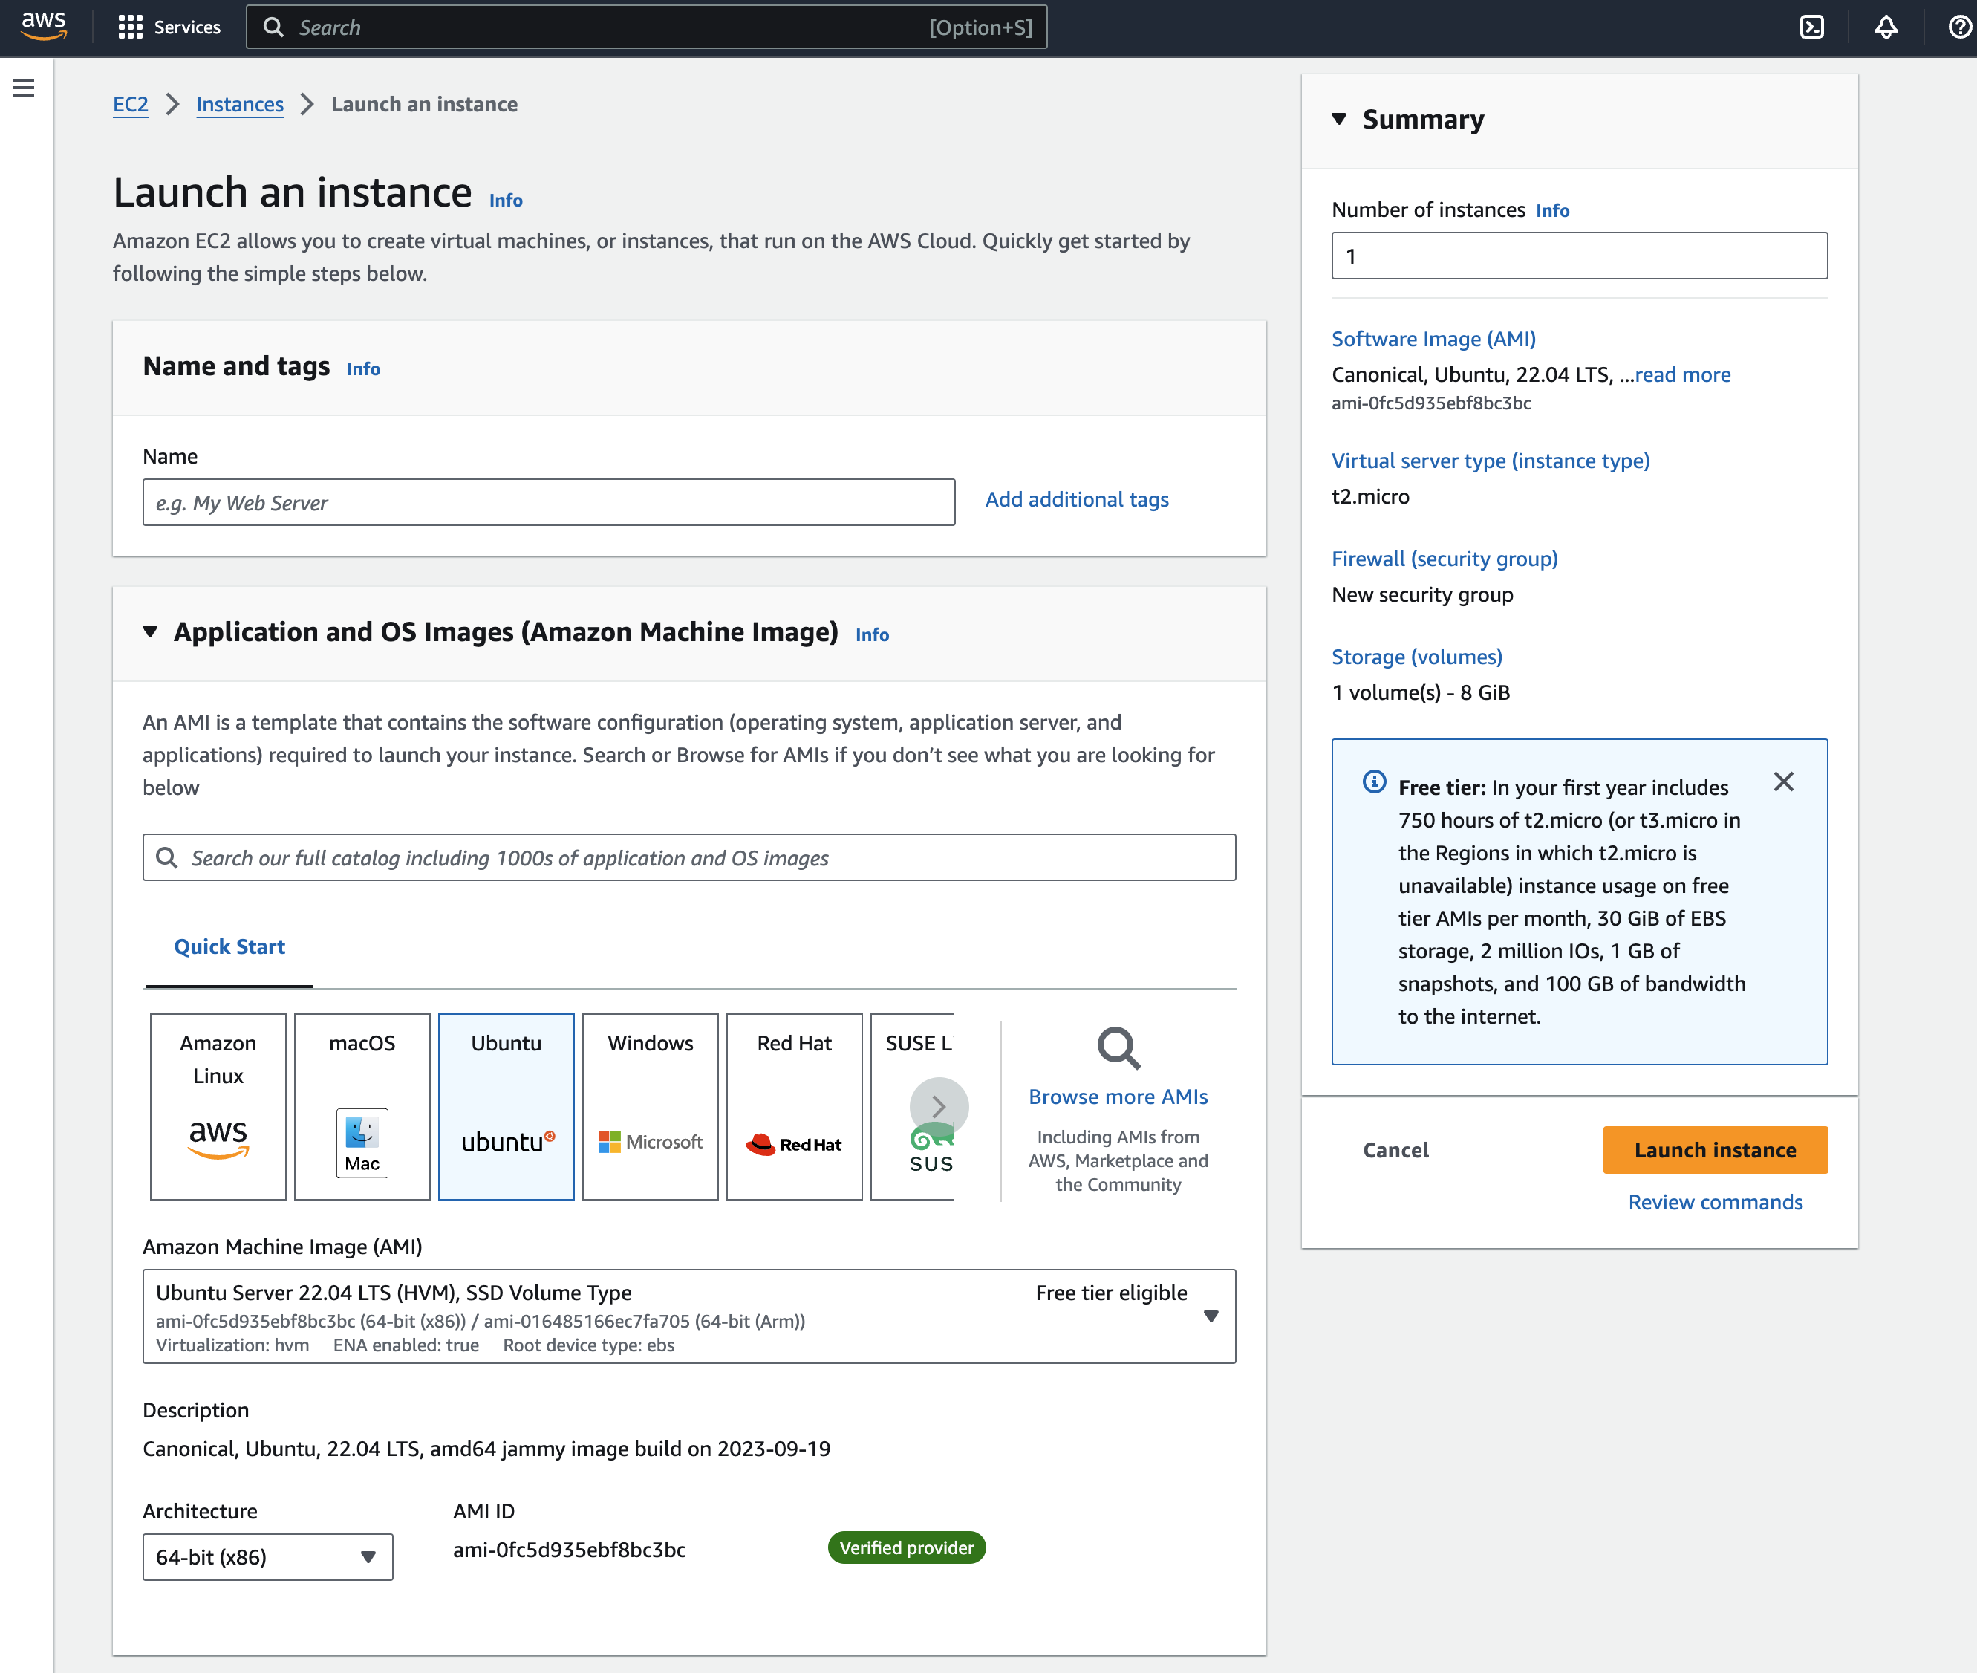The image size is (1977, 1673).
Task: Focus the AMI catalog search field
Action: coord(689,857)
